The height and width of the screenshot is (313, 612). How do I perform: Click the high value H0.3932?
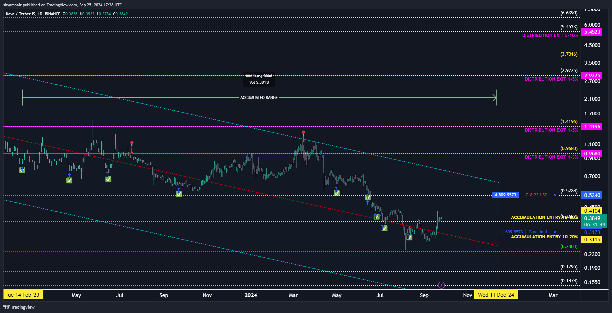[x=87, y=14]
